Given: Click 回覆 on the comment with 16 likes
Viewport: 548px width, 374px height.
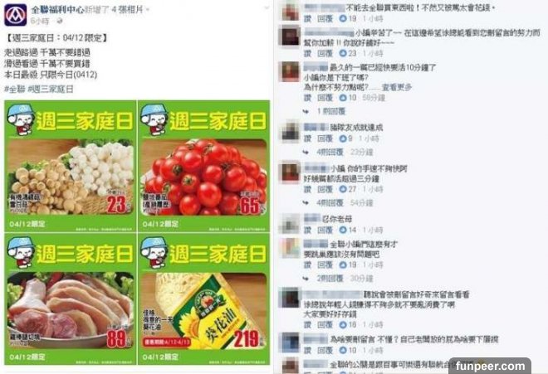Looking at the screenshot, I should click(x=325, y=325).
